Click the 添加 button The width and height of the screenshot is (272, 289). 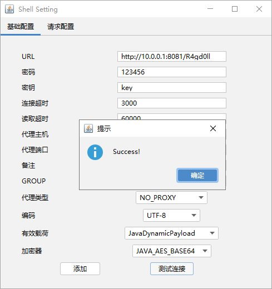click(80, 268)
